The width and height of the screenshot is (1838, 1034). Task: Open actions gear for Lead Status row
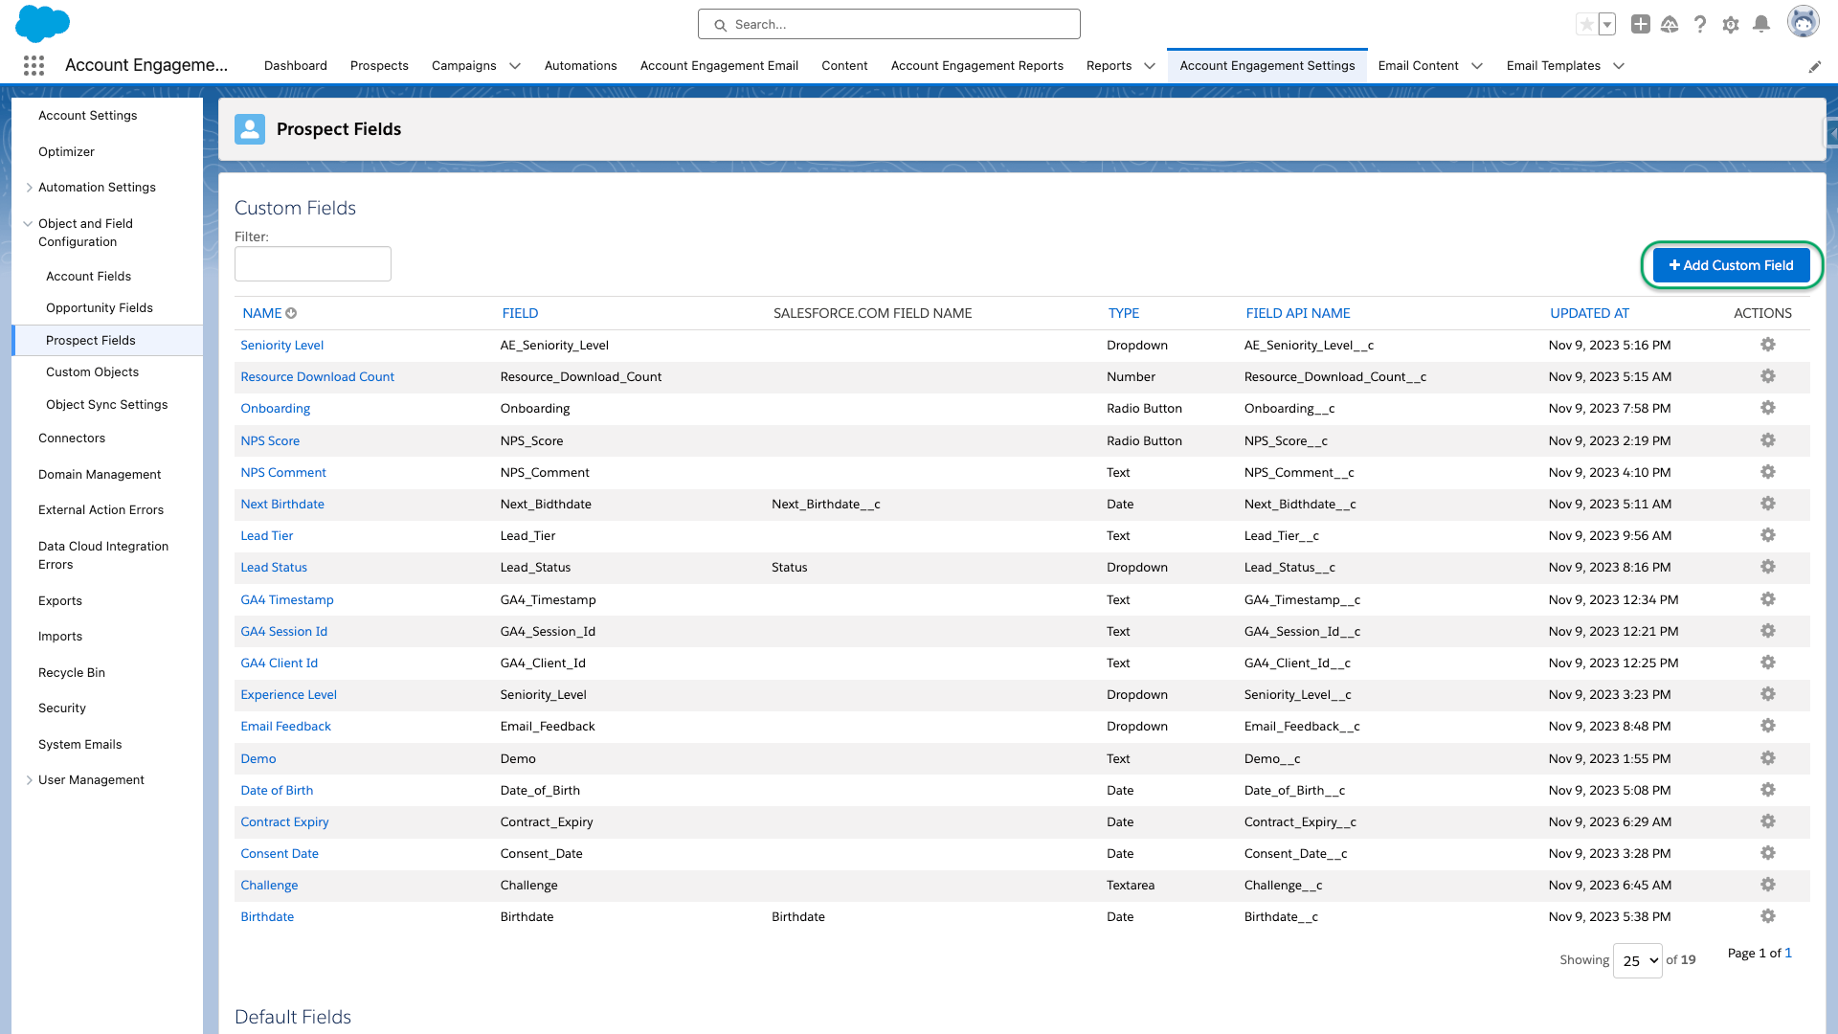pos(1768,567)
